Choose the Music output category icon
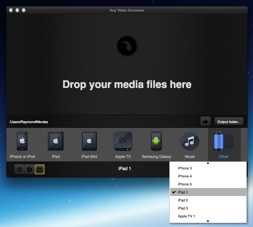This screenshot has height=227, width=253. pos(190,141)
